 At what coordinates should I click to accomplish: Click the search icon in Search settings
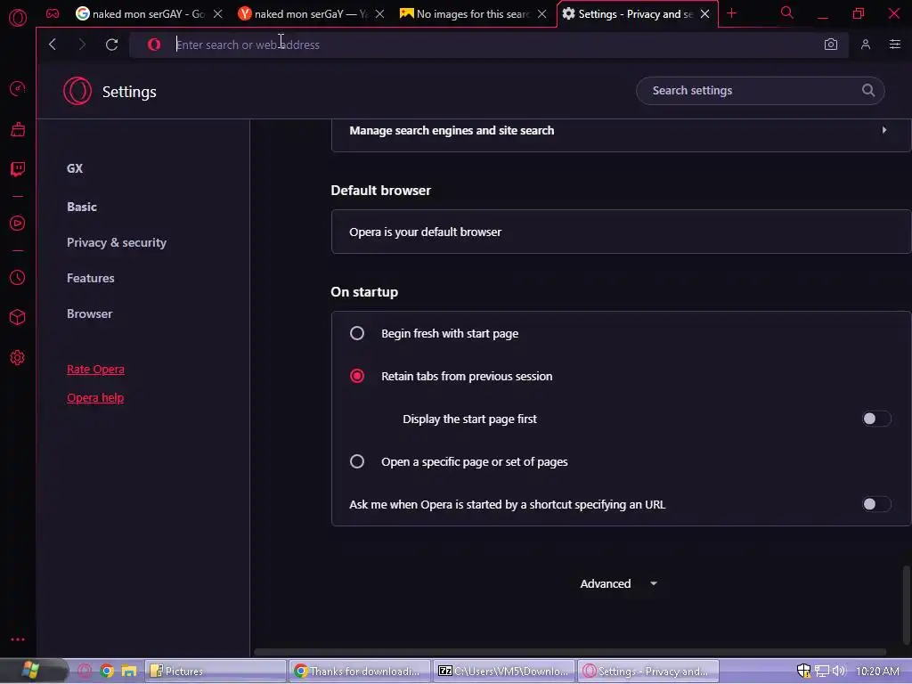(867, 90)
